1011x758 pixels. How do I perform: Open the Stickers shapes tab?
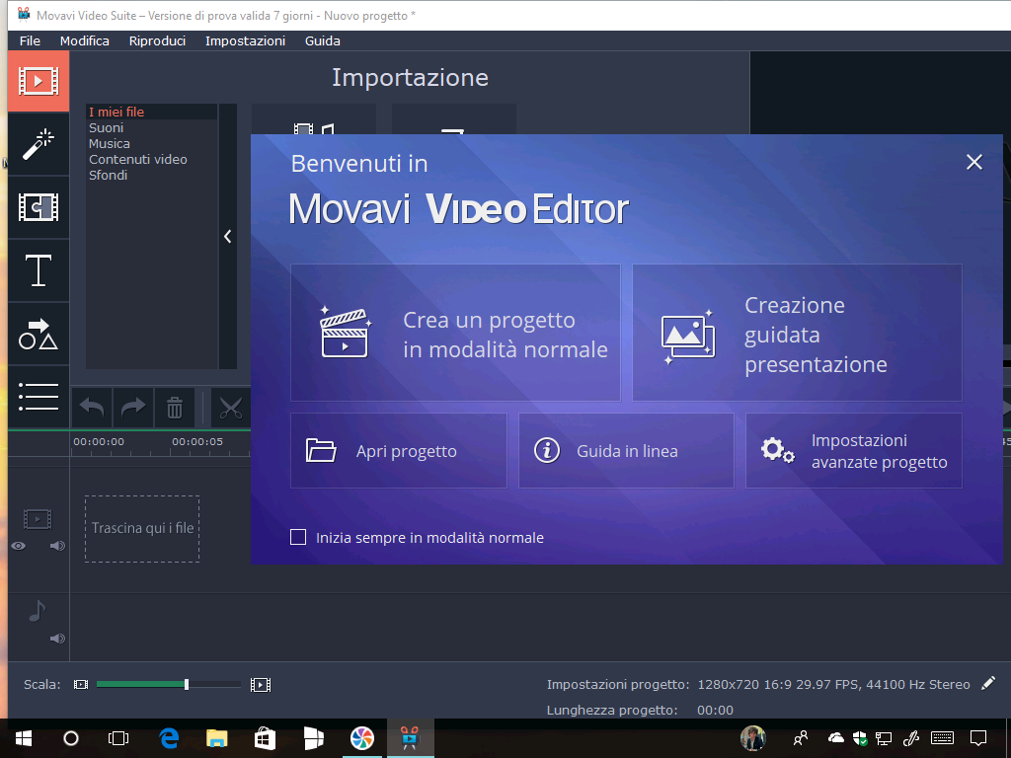pyautogui.click(x=39, y=334)
